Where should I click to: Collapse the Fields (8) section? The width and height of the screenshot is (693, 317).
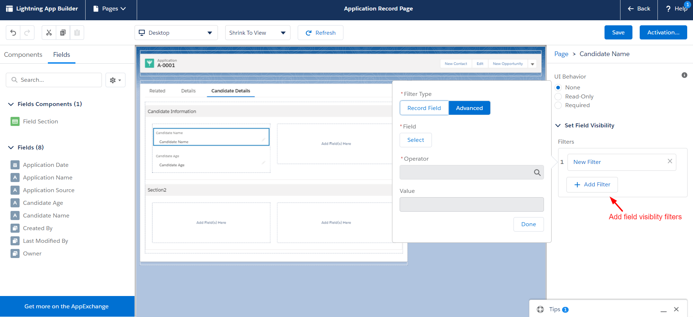tap(11, 148)
